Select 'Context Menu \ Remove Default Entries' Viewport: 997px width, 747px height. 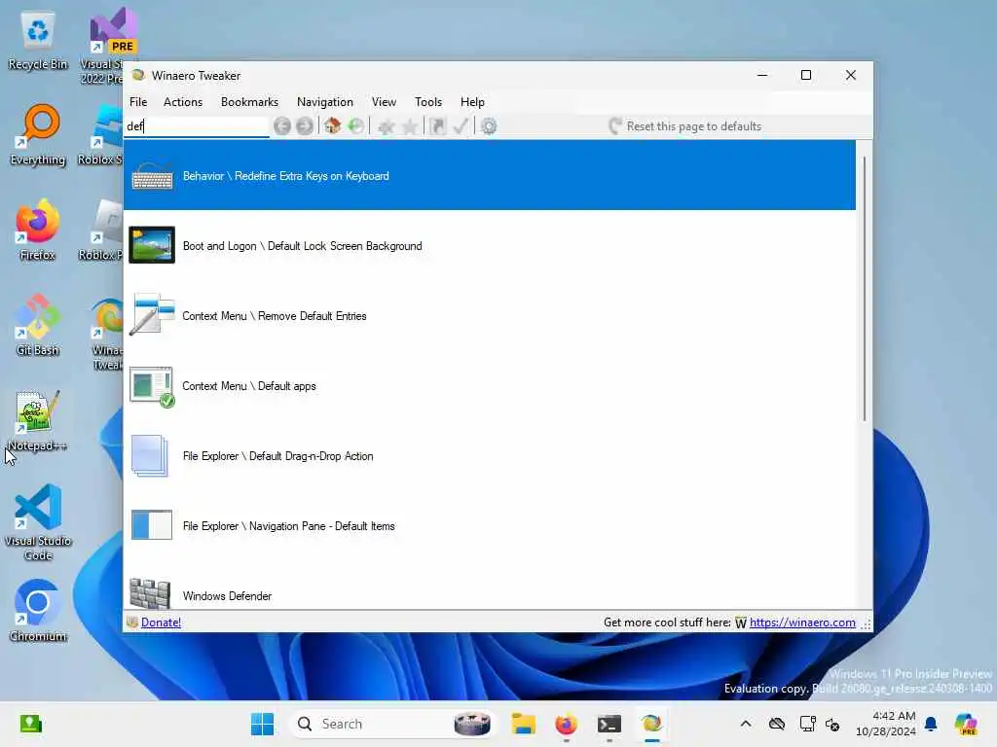(x=490, y=316)
